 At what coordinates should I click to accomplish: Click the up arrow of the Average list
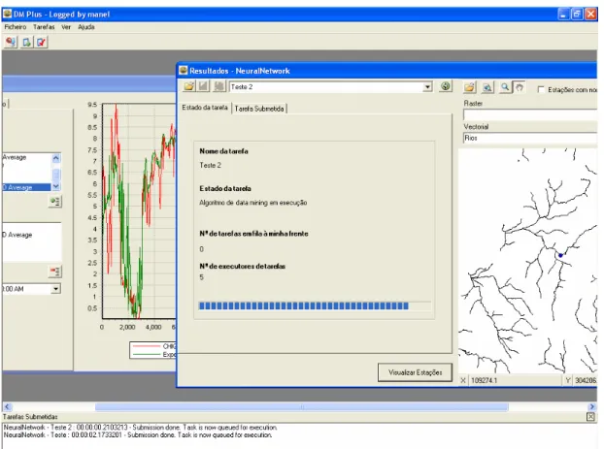(x=56, y=158)
